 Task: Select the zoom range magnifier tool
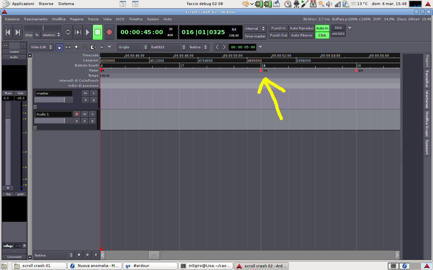77,47
